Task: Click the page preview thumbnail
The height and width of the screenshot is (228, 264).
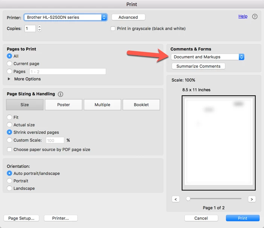Action: tap(218, 143)
